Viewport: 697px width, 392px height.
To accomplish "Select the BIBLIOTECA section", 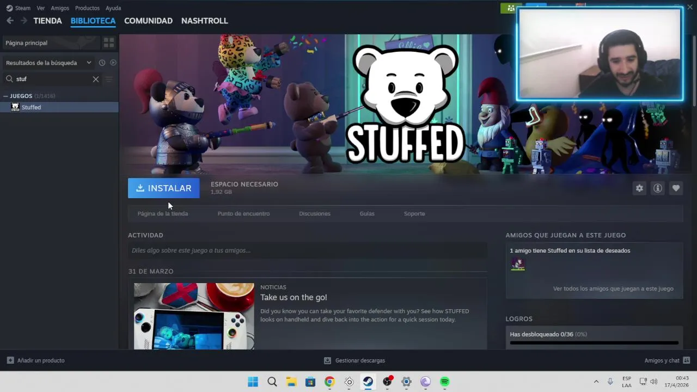I will [93, 21].
